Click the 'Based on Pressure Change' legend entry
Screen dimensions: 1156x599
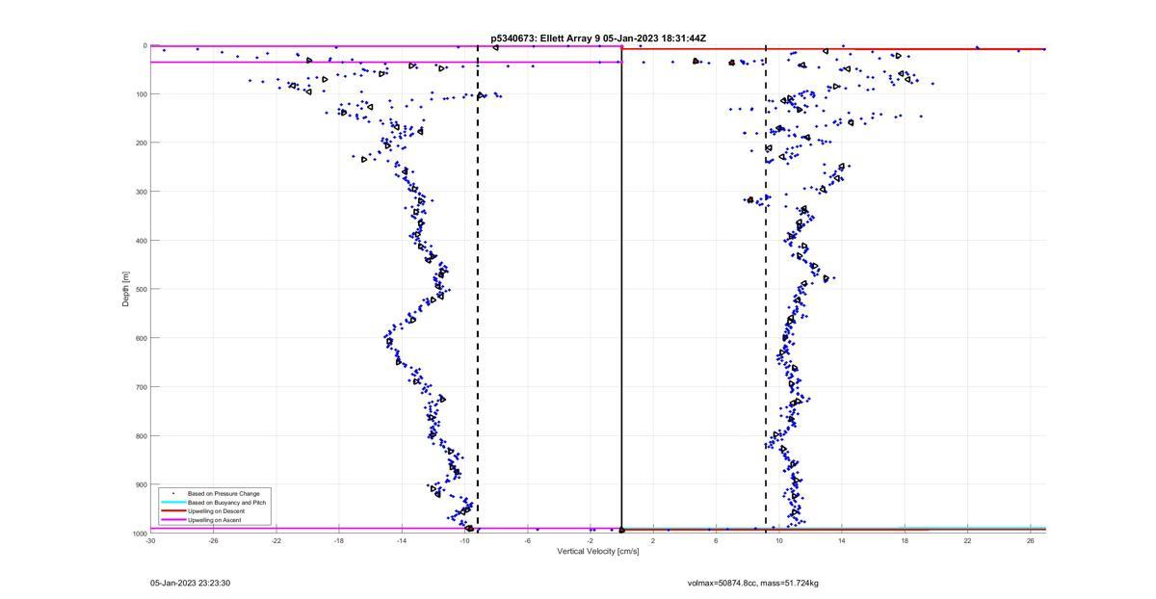(223, 493)
